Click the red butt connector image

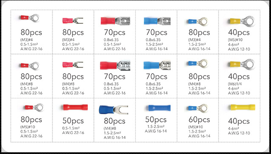pyautogui.click(x=76, y=107)
